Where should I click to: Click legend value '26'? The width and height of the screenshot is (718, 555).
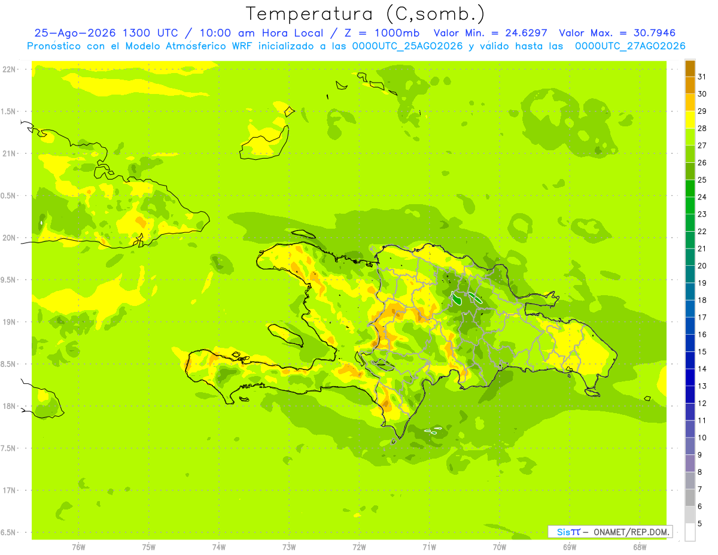click(x=702, y=163)
